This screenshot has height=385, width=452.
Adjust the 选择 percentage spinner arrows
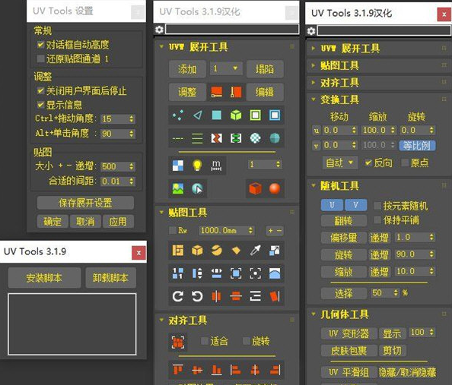396,293
